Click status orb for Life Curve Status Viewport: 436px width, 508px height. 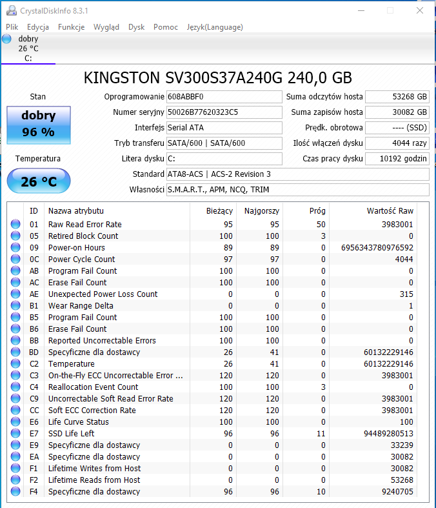[x=15, y=422]
